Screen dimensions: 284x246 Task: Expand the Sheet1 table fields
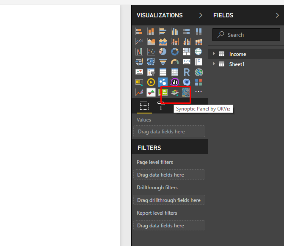(x=215, y=64)
